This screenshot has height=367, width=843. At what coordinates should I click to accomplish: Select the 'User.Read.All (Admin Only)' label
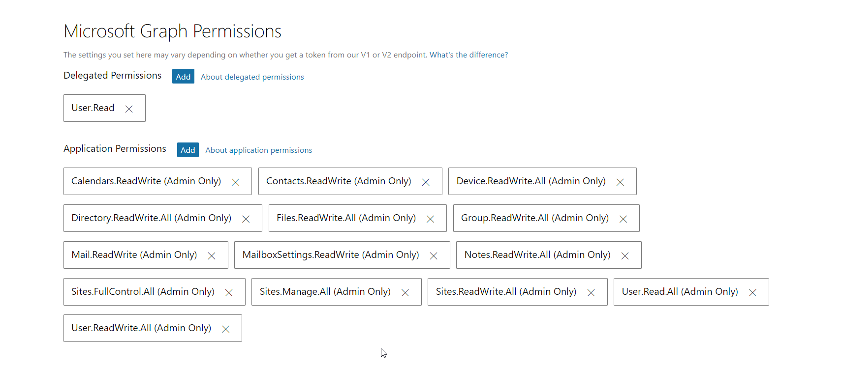point(680,292)
